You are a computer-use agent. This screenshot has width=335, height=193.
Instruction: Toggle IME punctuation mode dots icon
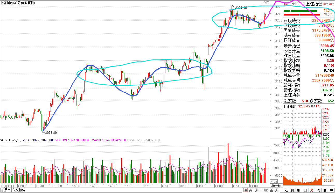pos(261,190)
